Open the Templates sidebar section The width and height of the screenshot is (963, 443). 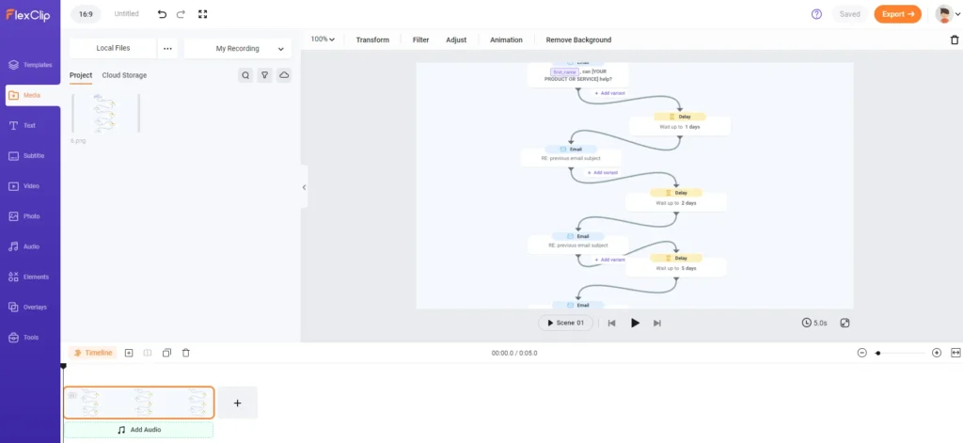(30, 65)
